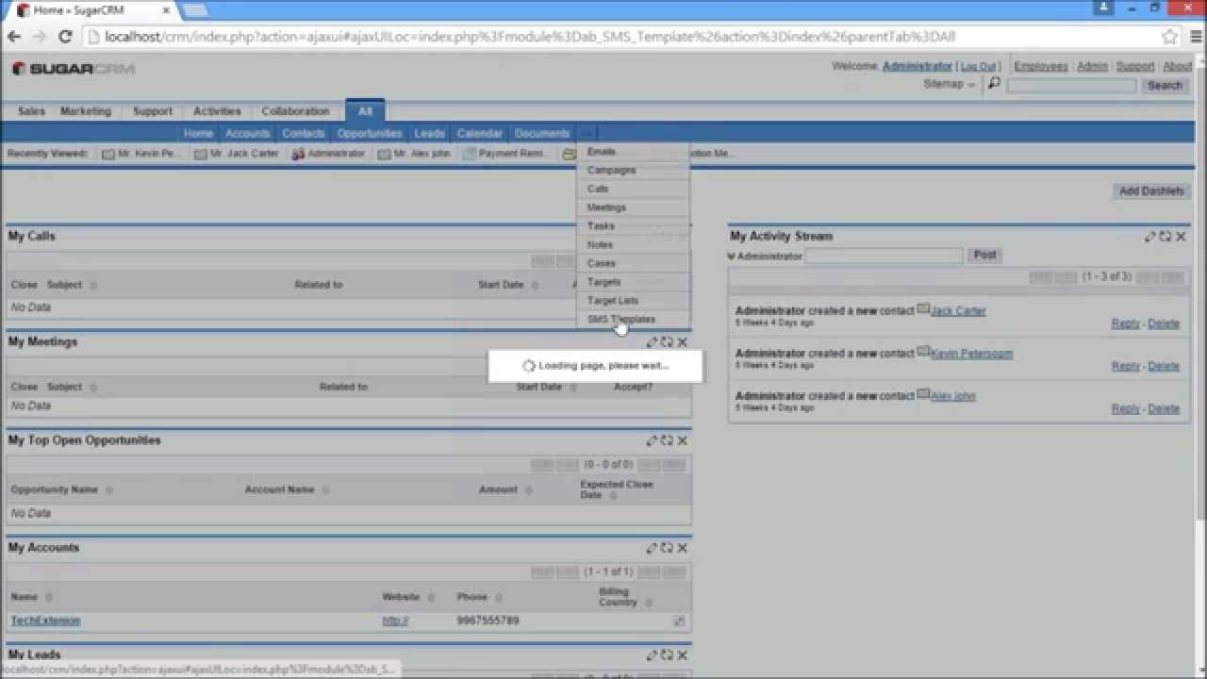Click the browser back arrow
The width and height of the screenshot is (1207, 679).
14,37
